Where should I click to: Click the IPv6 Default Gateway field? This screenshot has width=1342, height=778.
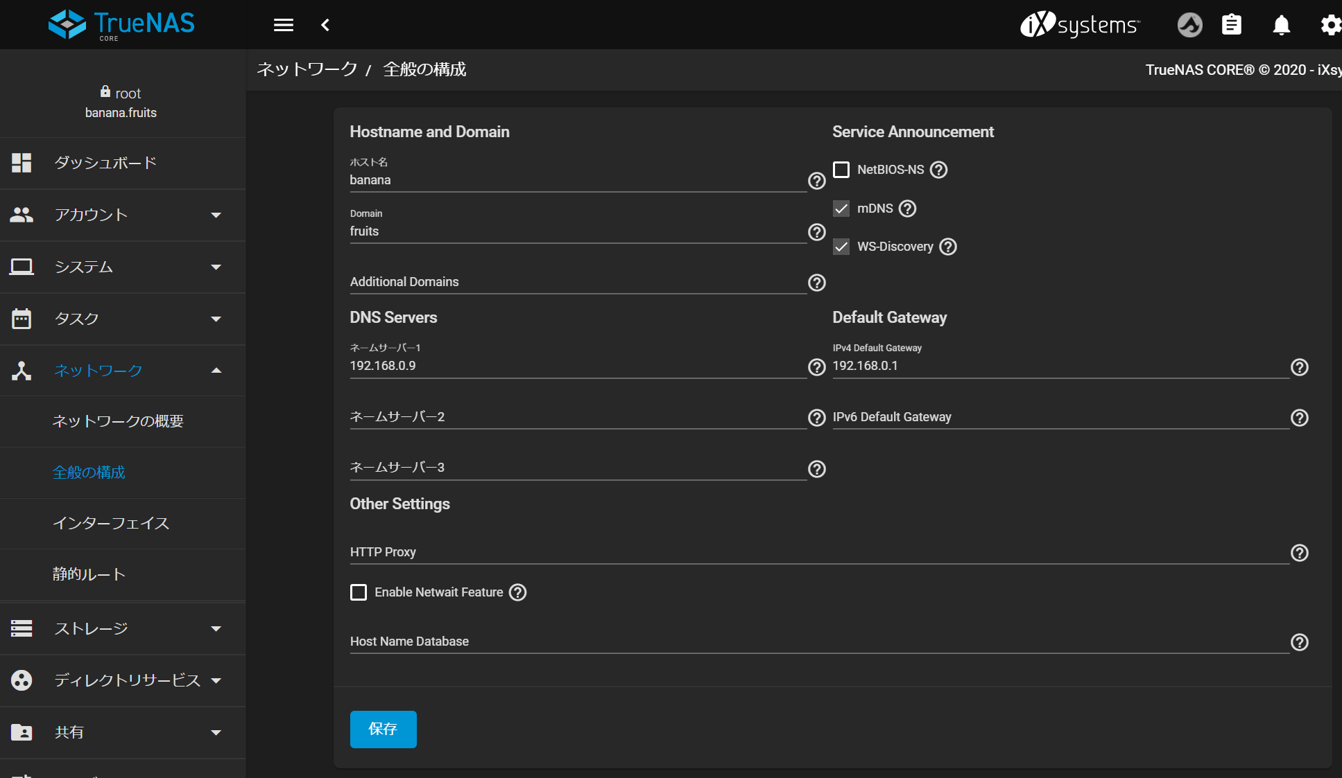pyautogui.click(x=1060, y=417)
